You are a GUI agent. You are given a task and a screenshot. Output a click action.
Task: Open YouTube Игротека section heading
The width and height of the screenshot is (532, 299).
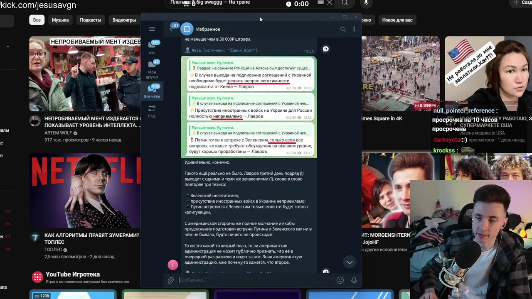[73, 274]
